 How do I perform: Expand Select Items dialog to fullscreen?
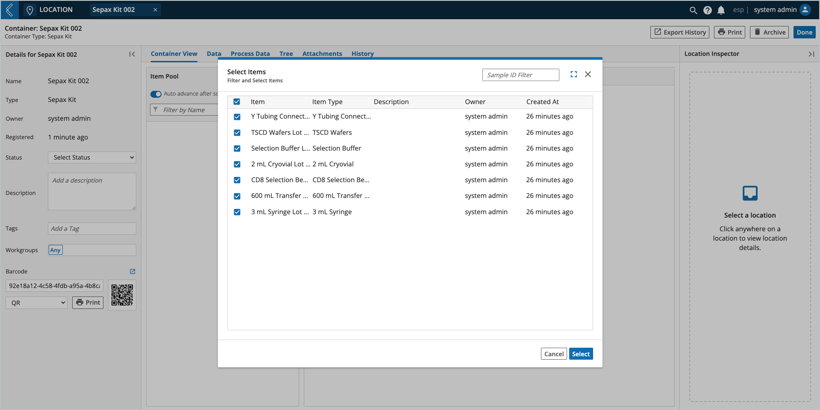[x=573, y=74]
